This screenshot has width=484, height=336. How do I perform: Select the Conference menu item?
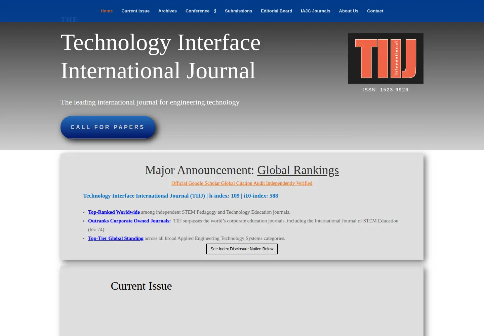[197, 11]
